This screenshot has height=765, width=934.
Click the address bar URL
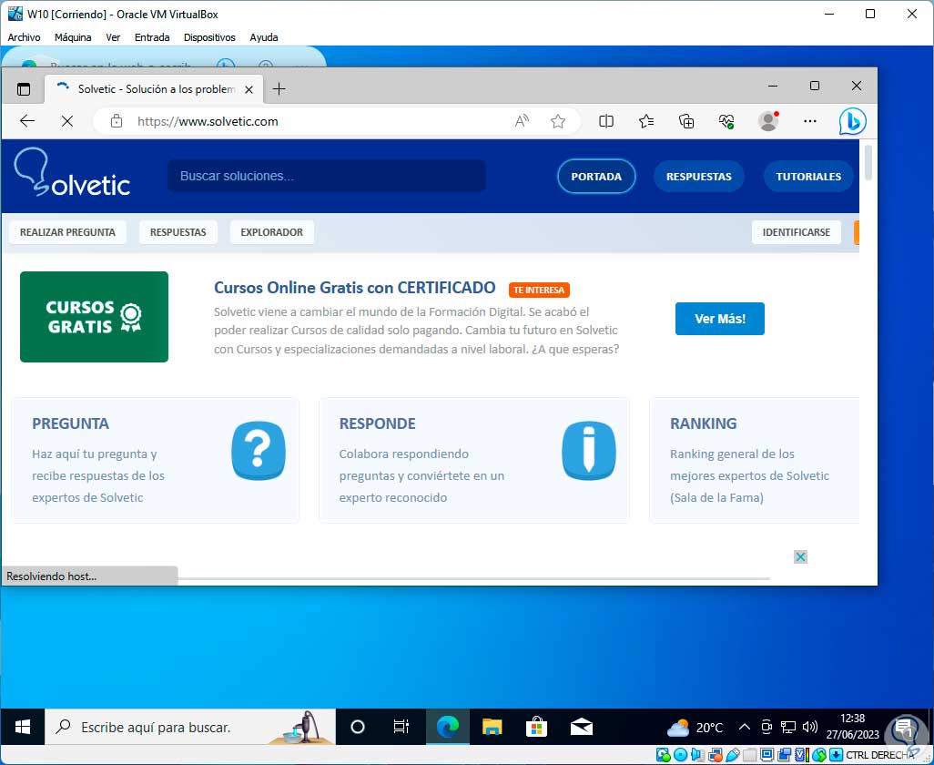pyautogui.click(x=208, y=121)
